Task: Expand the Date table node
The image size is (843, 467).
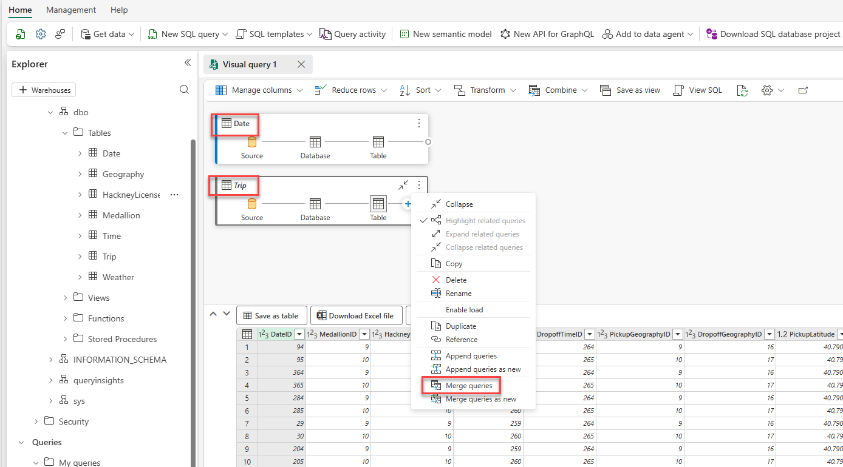Action: [80, 153]
